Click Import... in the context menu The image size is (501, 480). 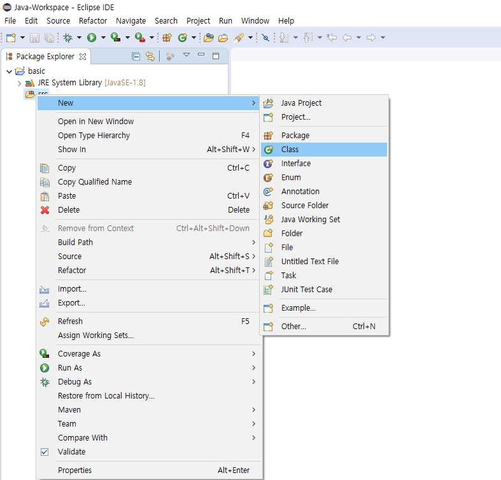[148, 289]
